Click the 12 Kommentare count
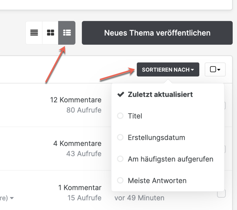237x210 pixels. 76,100
